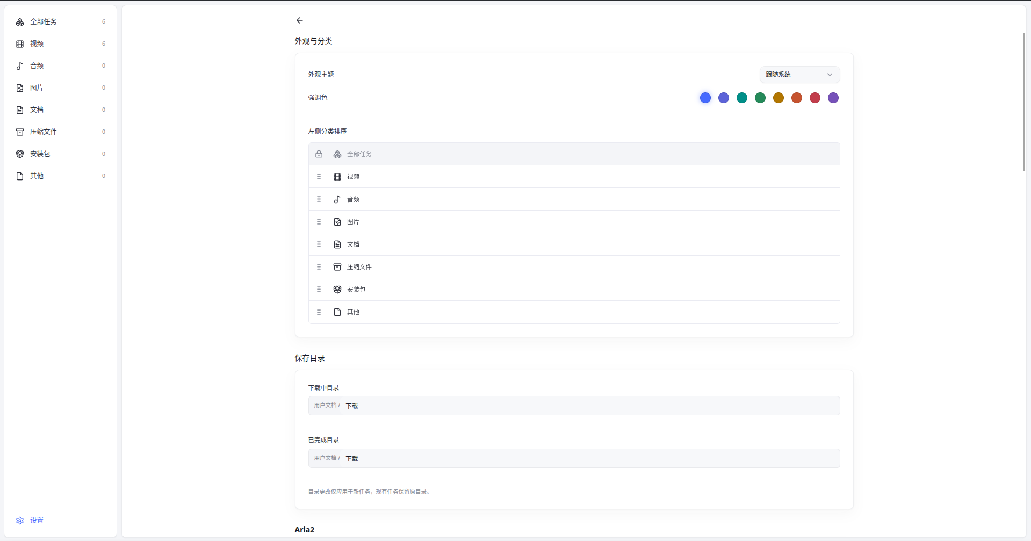Select the red accent color

tap(815, 98)
